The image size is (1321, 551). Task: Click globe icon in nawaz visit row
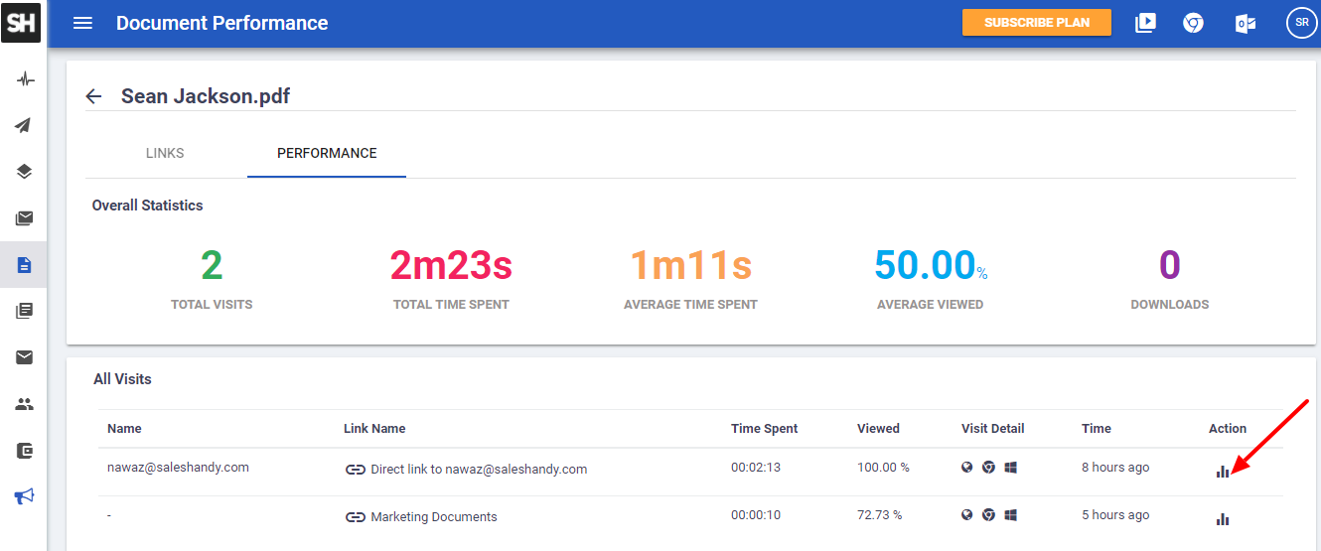(x=967, y=467)
